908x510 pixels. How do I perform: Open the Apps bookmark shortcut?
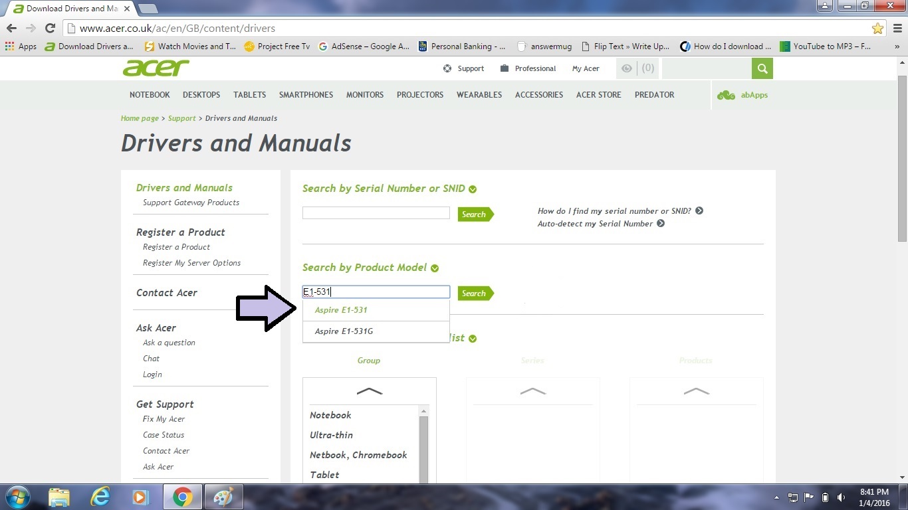pyautogui.click(x=21, y=46)
